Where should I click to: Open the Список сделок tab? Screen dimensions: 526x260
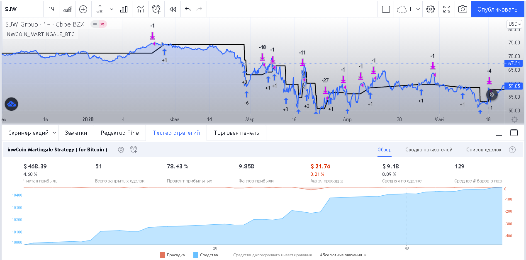[483, 150]
